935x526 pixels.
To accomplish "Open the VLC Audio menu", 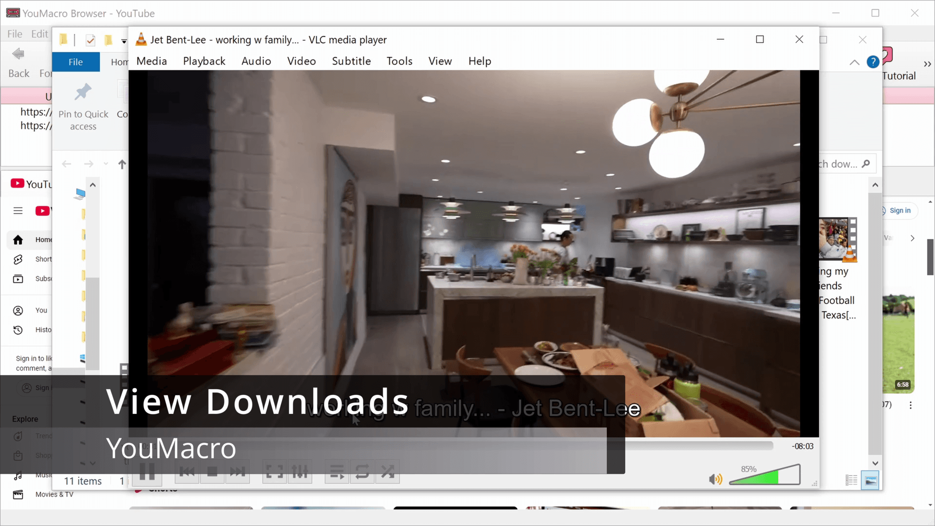I will pyautogui.click(x=256, y=61).
